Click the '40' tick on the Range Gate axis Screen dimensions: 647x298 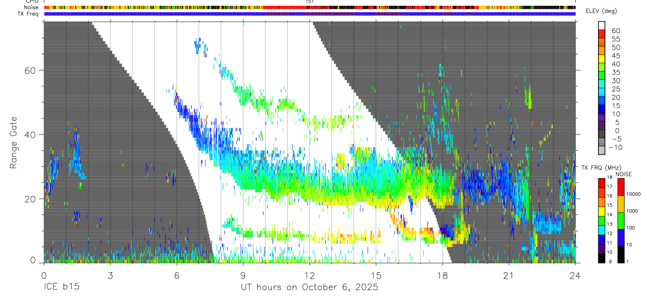click(x=30, y=135)
